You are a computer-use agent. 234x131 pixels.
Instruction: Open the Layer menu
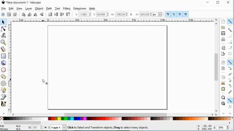pyautogui.click(x=29, y=9)
